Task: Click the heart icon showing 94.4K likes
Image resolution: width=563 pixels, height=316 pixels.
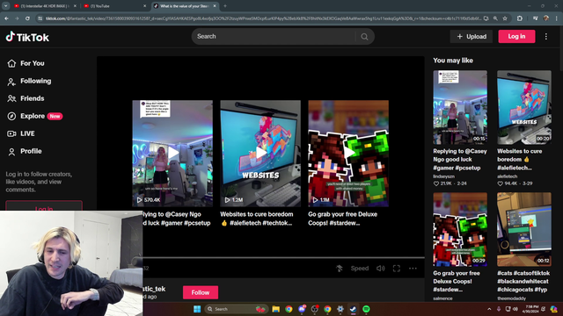Action: pos(500,183)
